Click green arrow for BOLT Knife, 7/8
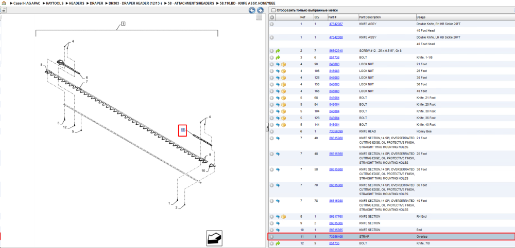 pyautogui.click(x=278, y=243)
